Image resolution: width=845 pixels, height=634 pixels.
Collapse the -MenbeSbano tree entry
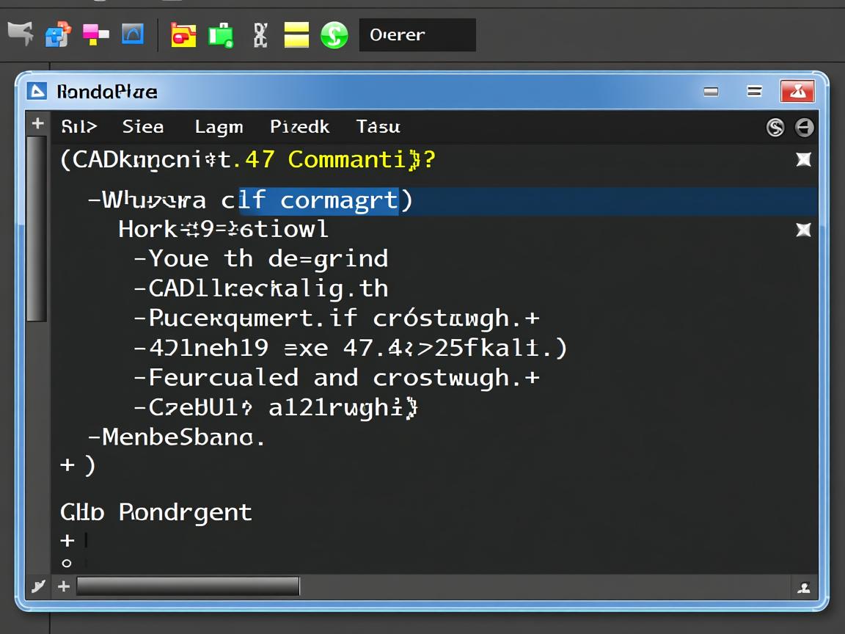click(x=94, y=437)
